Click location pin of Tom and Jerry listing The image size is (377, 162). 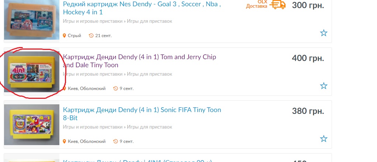coord(64,89)
